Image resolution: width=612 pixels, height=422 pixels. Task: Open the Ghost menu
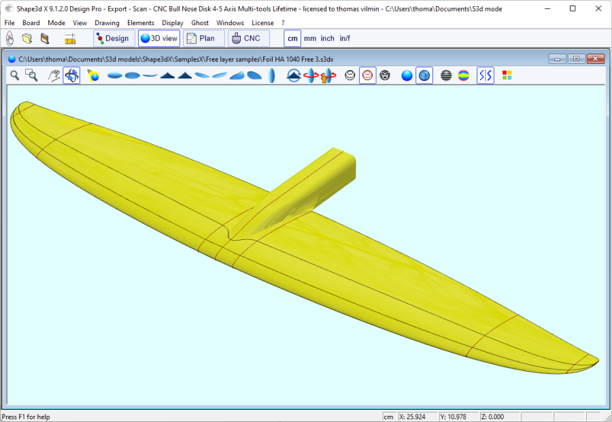point(200,22)
